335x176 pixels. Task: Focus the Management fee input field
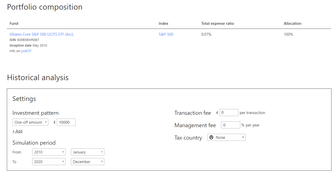230,125
